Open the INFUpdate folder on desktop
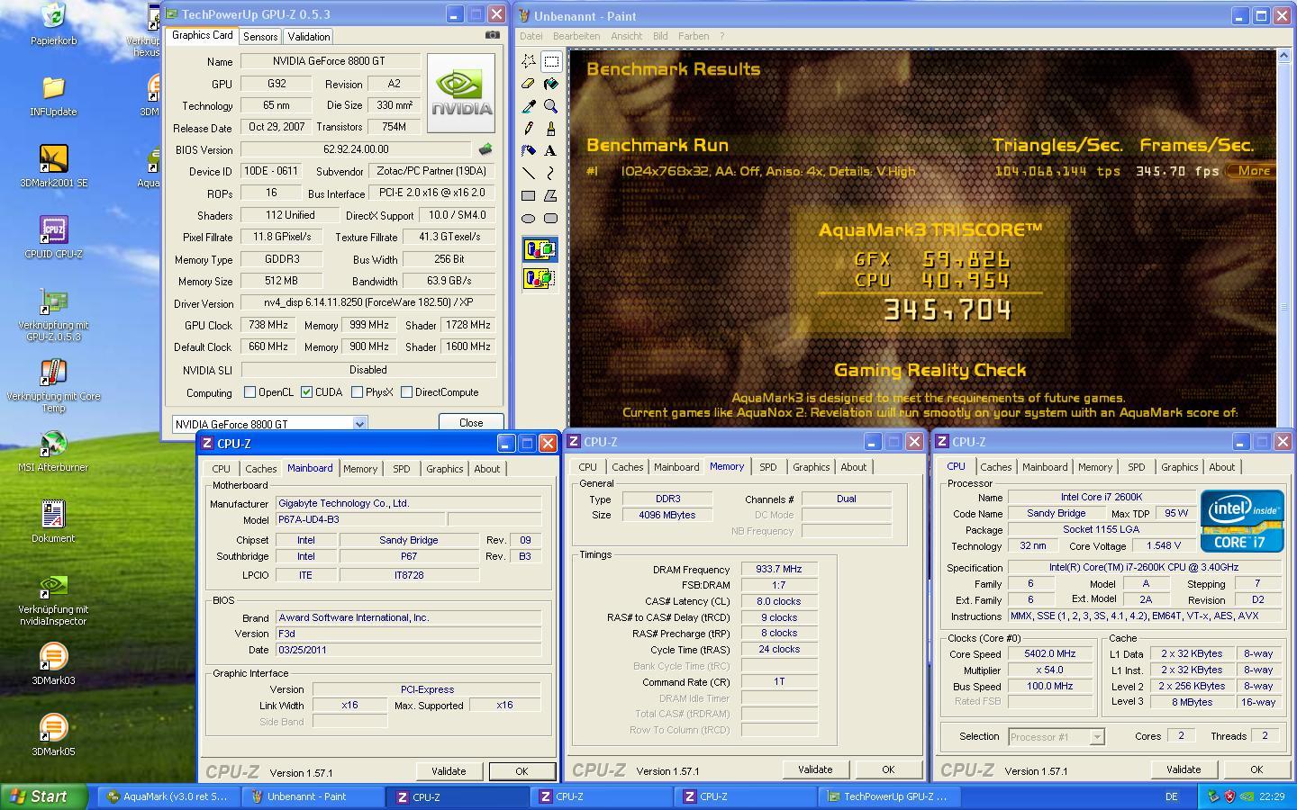Screen dimensions: 1297x810 53,95
